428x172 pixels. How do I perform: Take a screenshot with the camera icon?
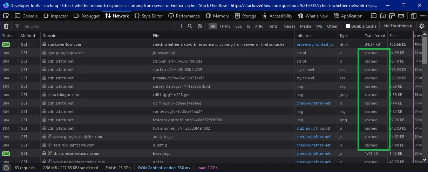pyautogui.click(x=383, y=16)
